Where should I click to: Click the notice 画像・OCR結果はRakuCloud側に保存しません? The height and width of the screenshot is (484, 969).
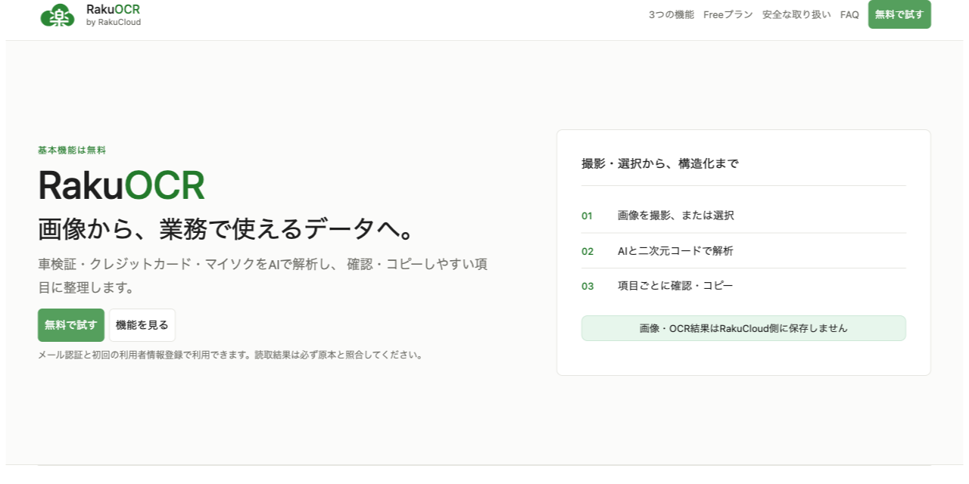(x=743, y=328)
